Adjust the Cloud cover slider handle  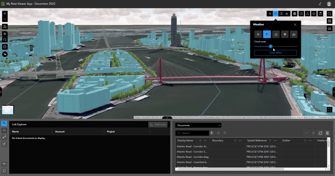pyautogui.click(x=271, y=46)
